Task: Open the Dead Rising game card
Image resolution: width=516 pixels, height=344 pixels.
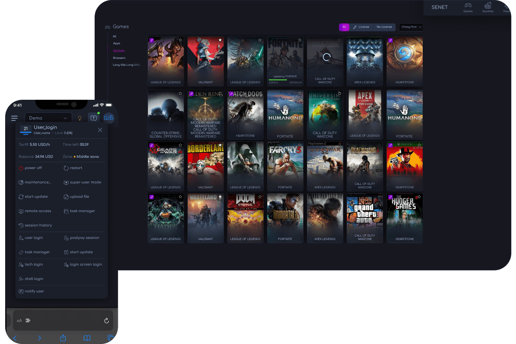Action: (365, 166)
